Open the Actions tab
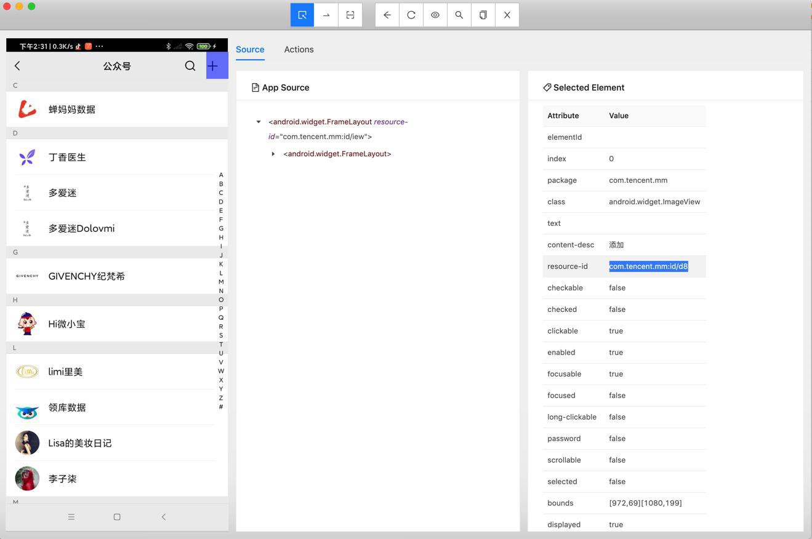The image size is (812, 539). coord(299,49)
